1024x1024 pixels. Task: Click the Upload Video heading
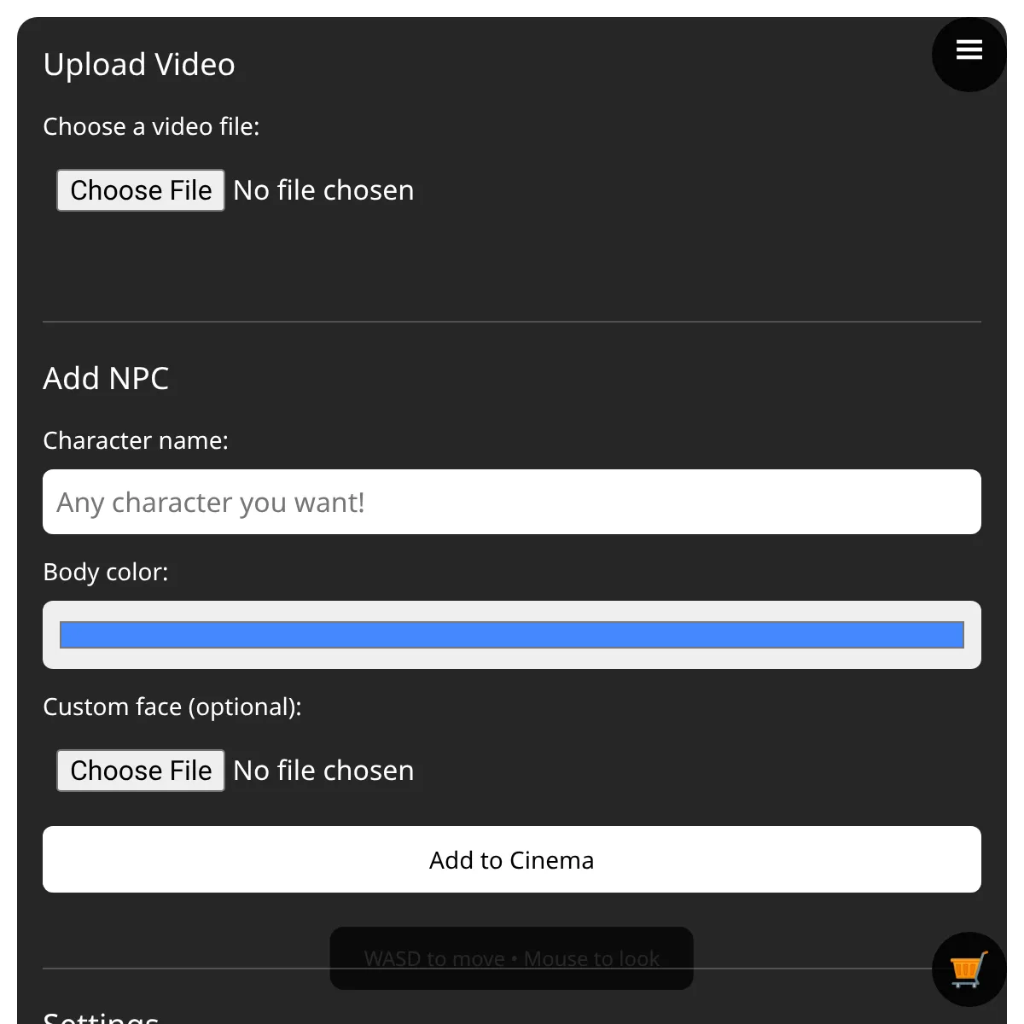(139, 65)
